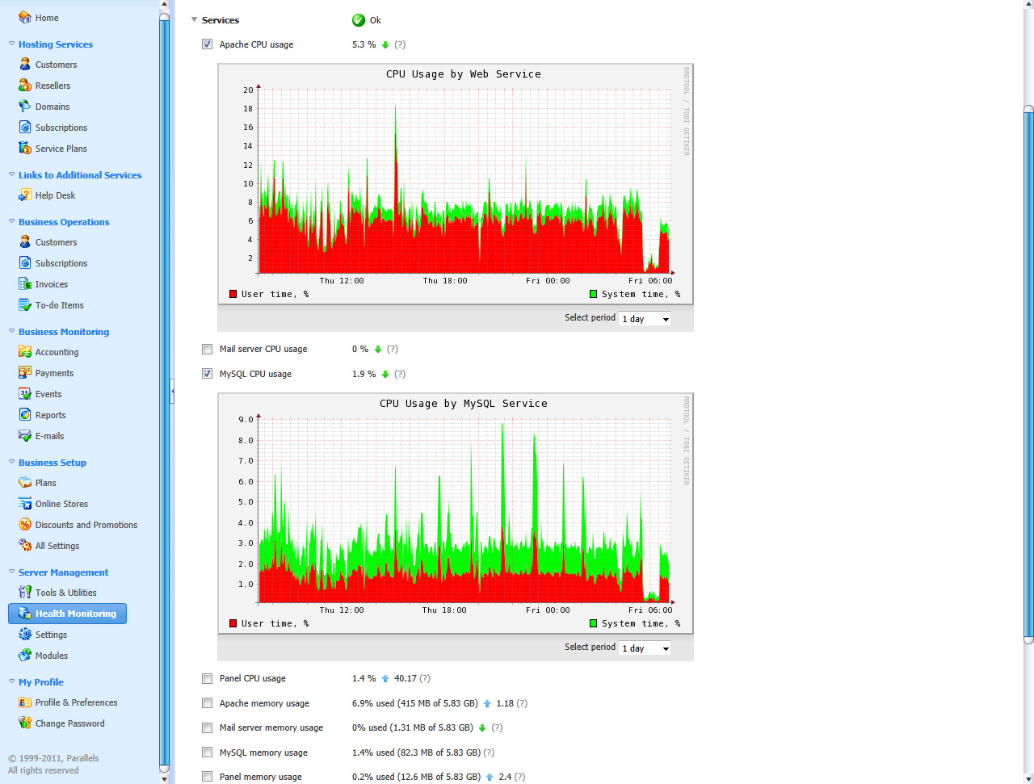The width and height of the screenshot is (1034, 784).
Task: Open Accounting via its icon
Action: 25,352
